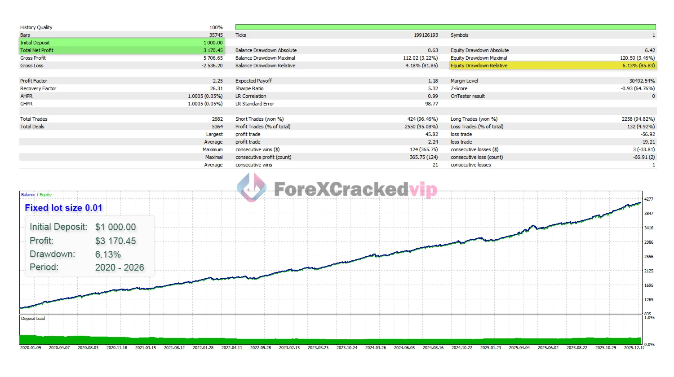Click the Deposit Load chart label
This screenshot has height=377, width=674.
pyautogui.click(x=33, y=319)
